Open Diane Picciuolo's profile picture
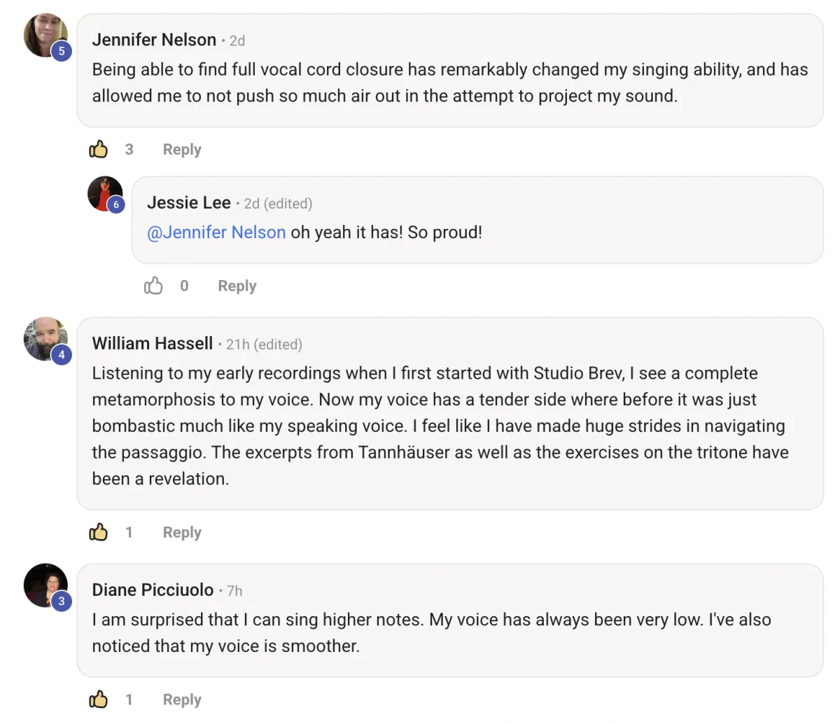The width and height of the screenshot is (840, 724). [44, 584]
